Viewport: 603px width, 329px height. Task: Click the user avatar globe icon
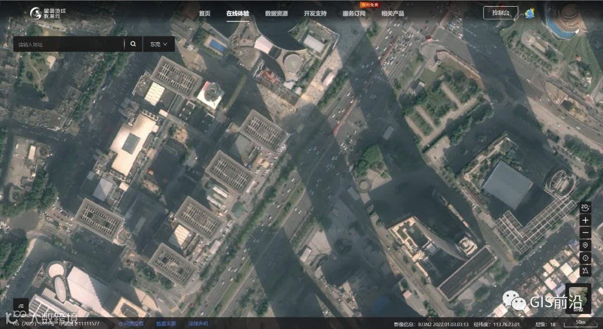[530, 13]
